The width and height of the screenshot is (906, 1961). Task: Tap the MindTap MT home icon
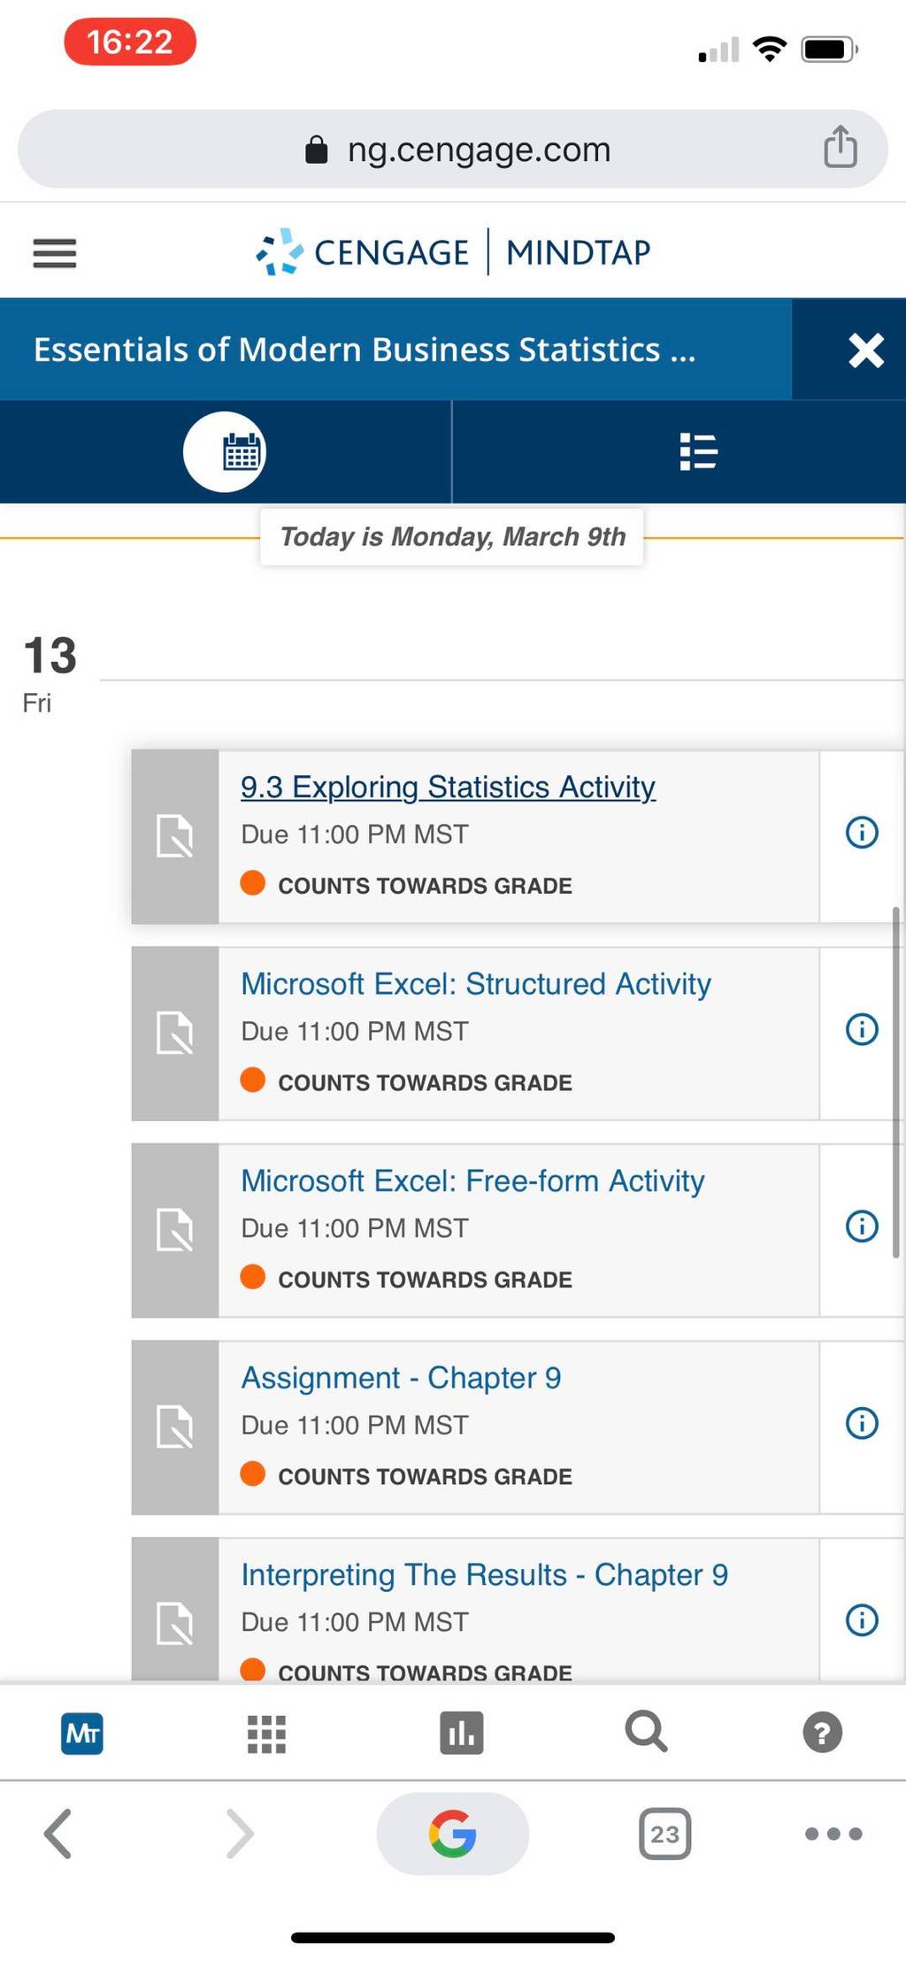82,1733
